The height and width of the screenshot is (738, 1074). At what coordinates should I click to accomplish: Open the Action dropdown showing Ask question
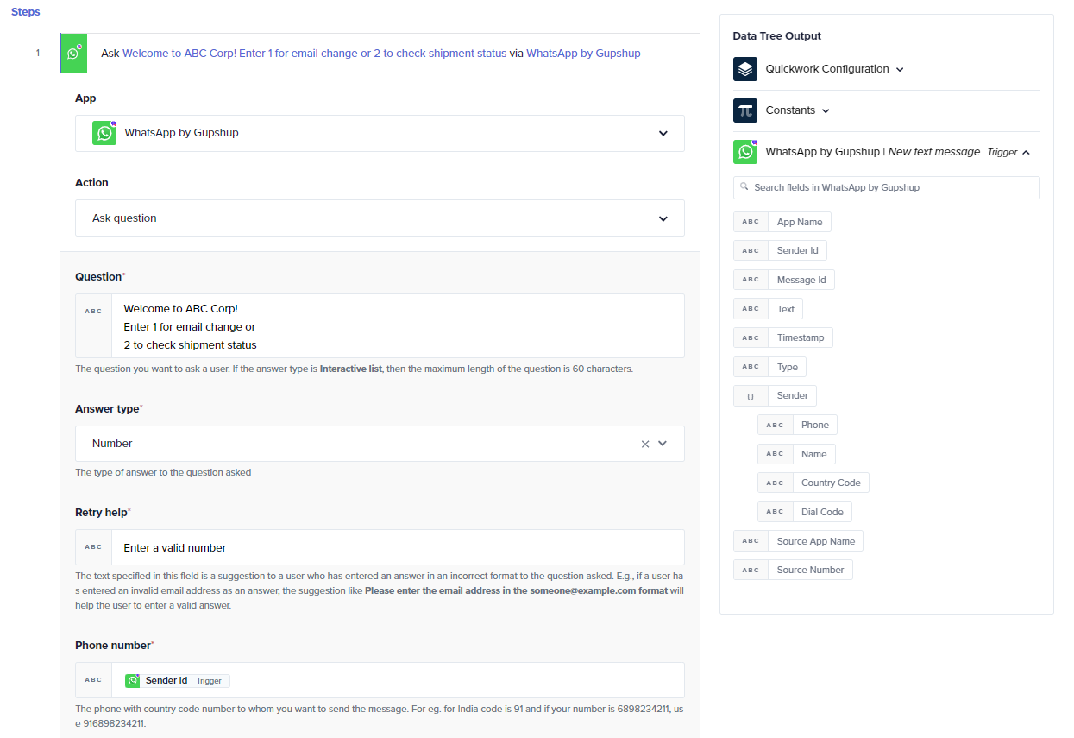coord(380,218)
